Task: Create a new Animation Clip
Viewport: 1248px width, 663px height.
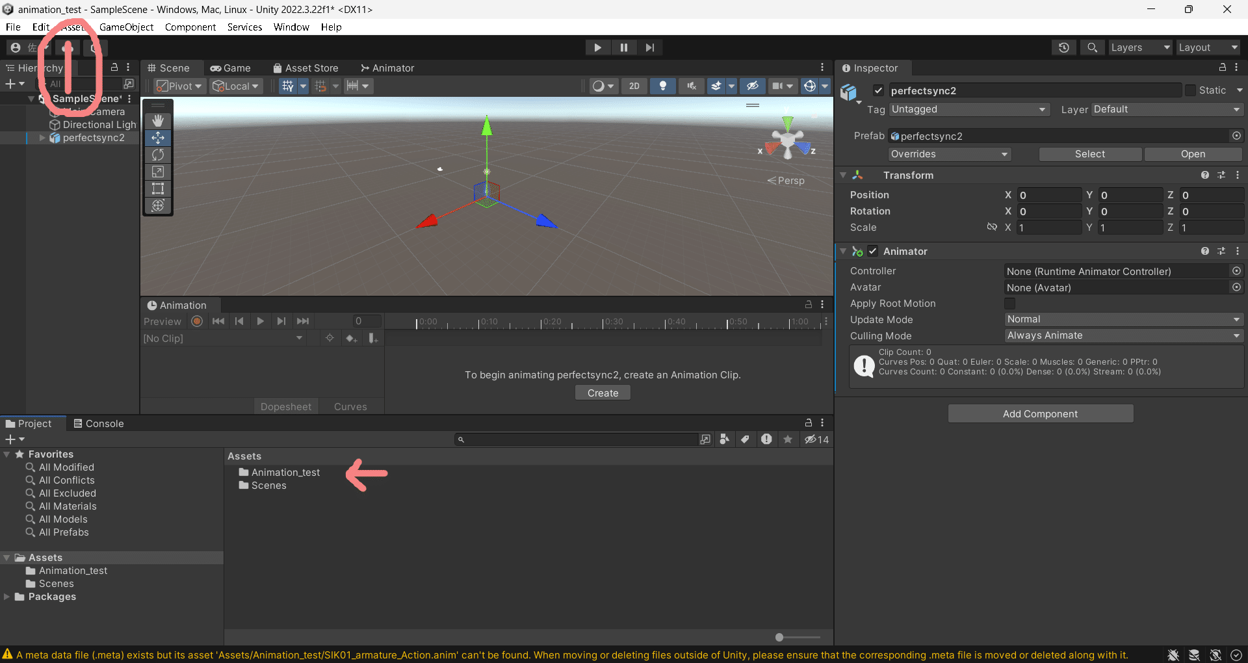Action: (x=602, y=392)
